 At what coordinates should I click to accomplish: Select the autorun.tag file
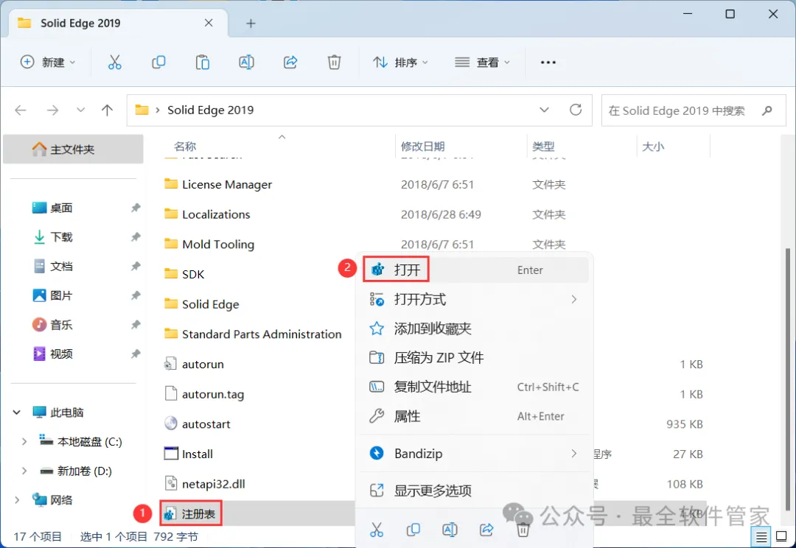click(213, 394)
